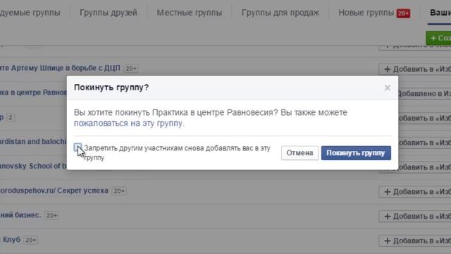Viewport: 451px width, 254px height.
Task: Open the Группы для продаж tab
Action: [280, 13]
